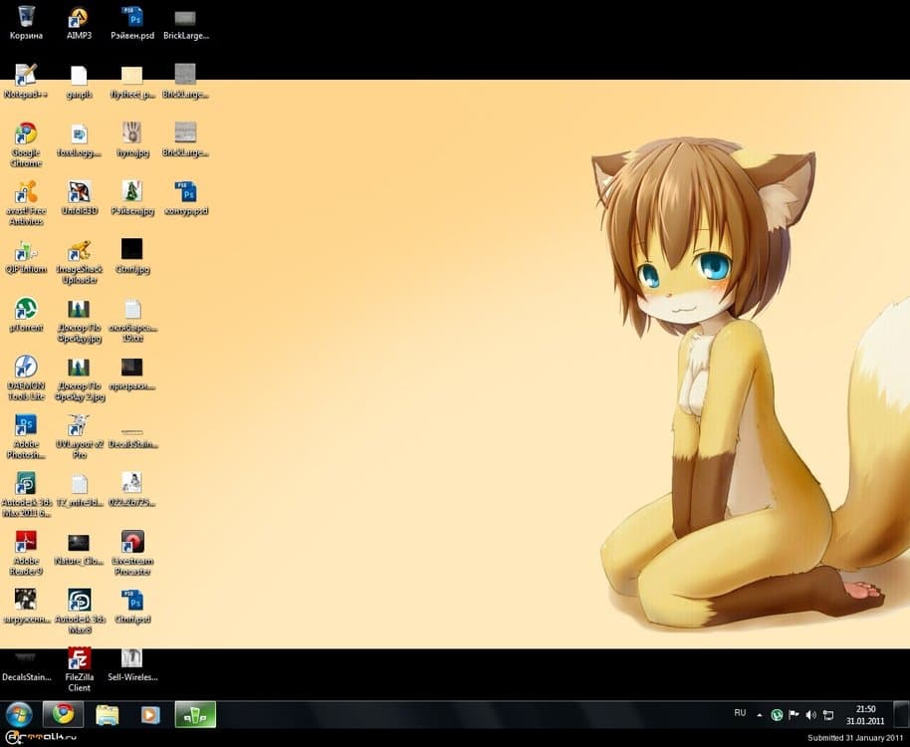This screenshot has height=747, width=910.
Task: Select the ImageShack Uploader frog icon
Action: (x=79, y=251)
